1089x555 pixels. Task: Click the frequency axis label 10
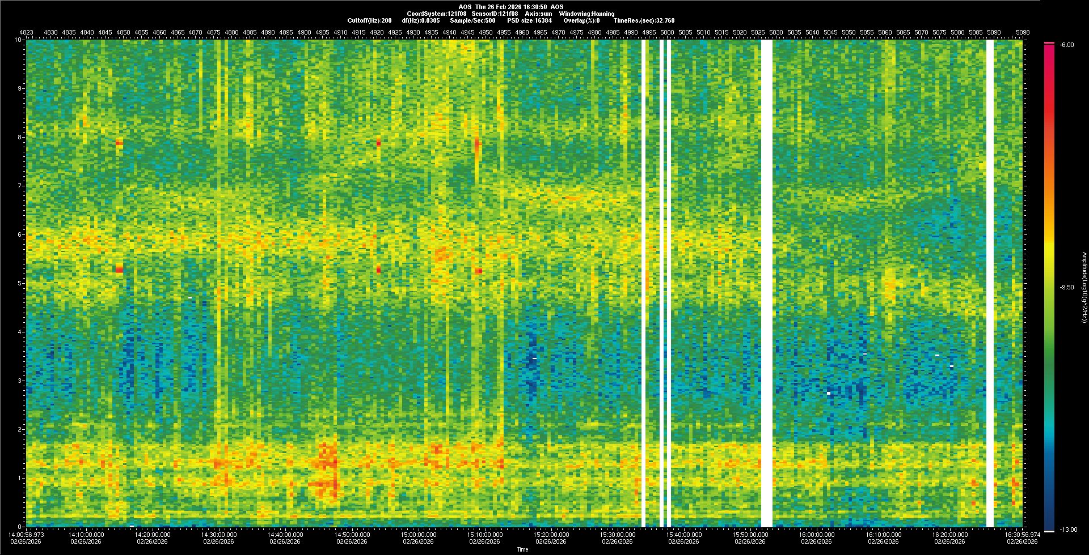(18, 40)
